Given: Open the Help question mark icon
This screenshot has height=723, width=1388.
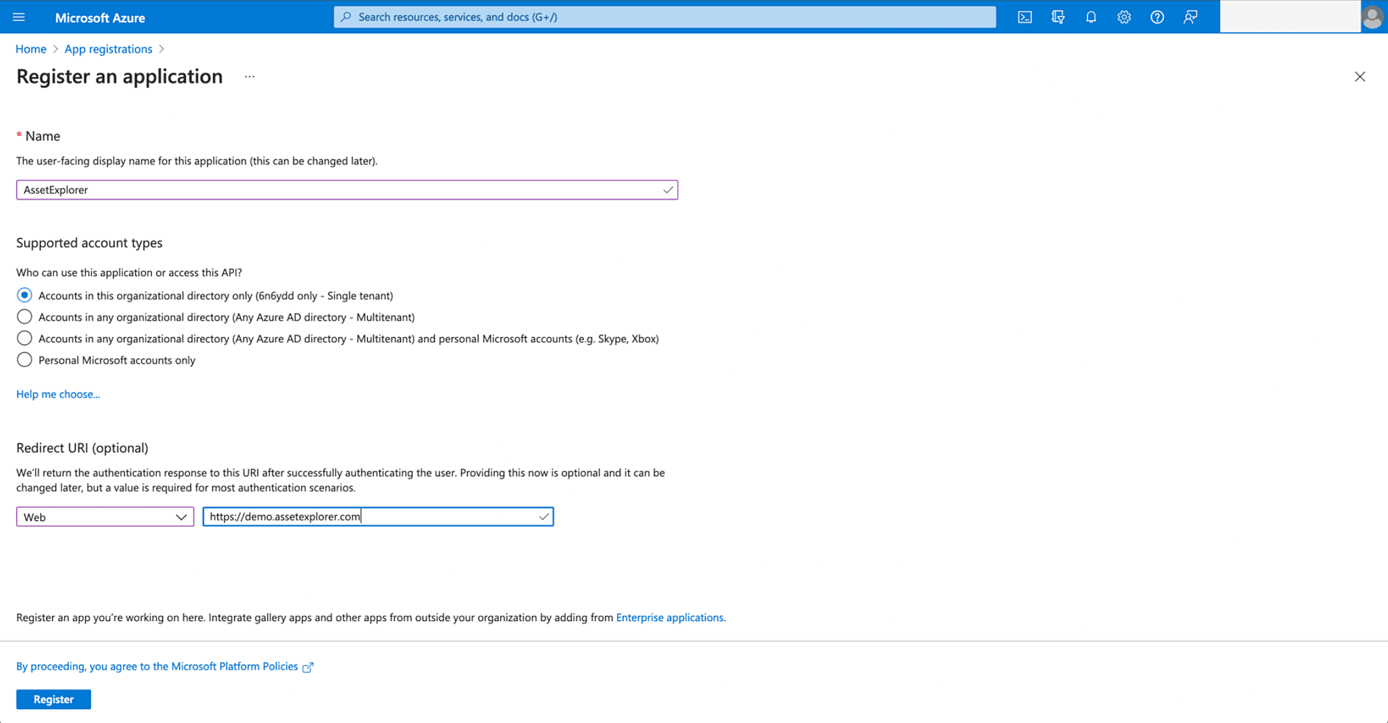Looking at the screenshot, I should (1157, 17).
